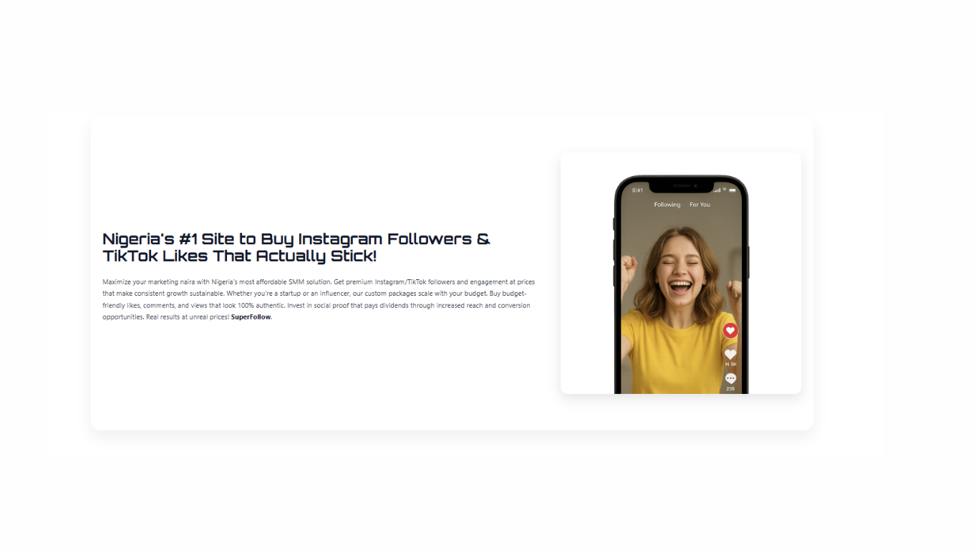Screen dimensions: 978x550
Task: Switch to the For You tab
Action: [x=700, y=205]
